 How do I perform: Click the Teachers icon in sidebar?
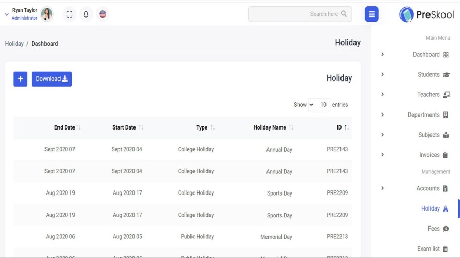click(447, 95)
